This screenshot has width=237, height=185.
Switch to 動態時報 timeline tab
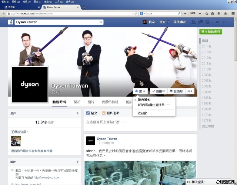click(59, 102)
